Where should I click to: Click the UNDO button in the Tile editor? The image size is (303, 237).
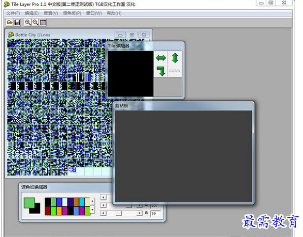[x=174, y=71]
